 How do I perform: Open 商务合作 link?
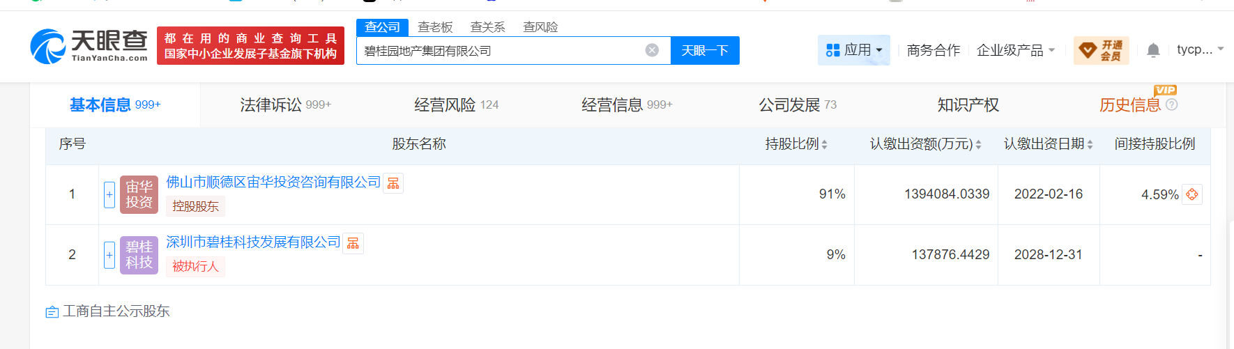coord(934,50)
